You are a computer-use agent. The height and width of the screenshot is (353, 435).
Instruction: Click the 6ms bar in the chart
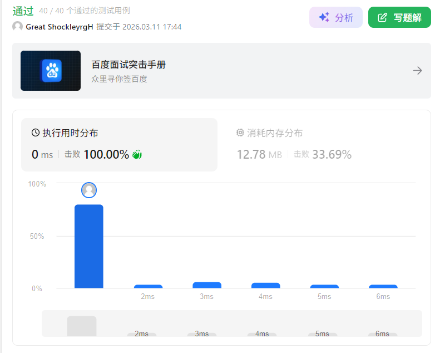pyautogui.click(x=383, y=286)
